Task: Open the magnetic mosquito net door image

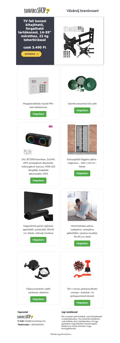Action: tap(82, 139)
